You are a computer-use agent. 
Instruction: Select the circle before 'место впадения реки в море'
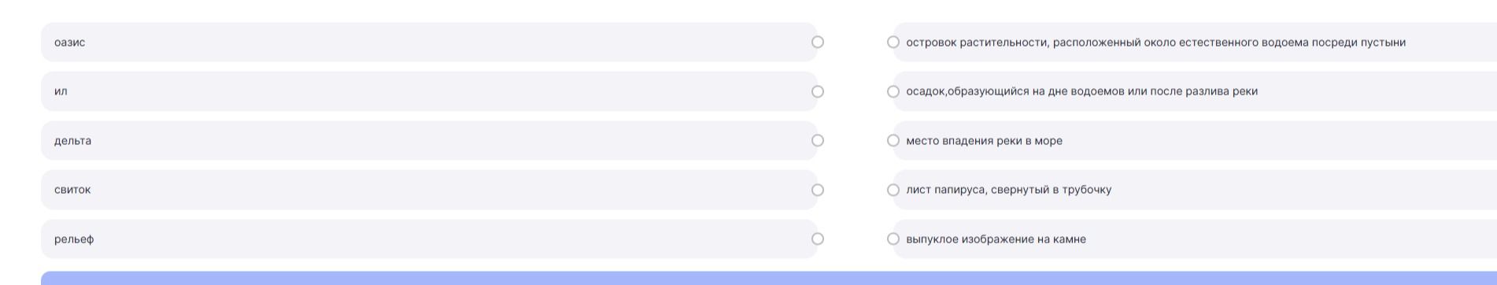(x=893, y=141)
